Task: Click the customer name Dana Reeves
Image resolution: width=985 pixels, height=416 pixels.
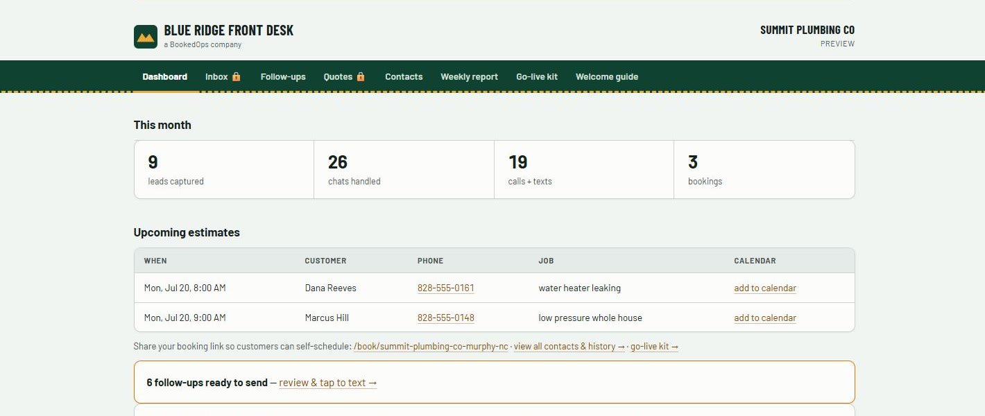Action: coord(331,288)
